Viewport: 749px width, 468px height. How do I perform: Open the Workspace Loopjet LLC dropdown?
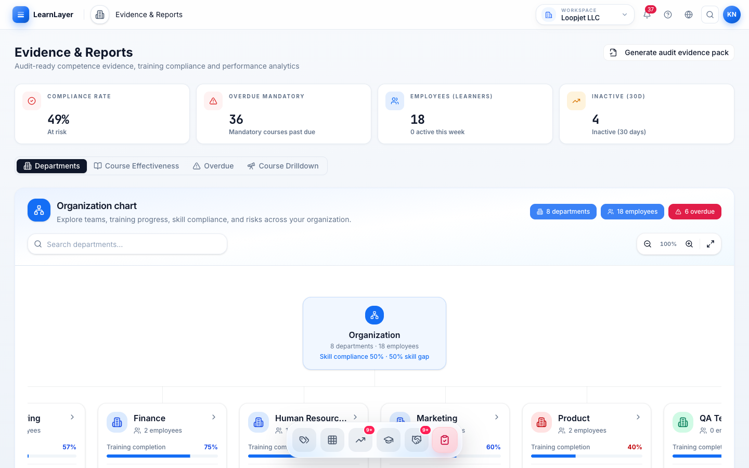point(585,15)
